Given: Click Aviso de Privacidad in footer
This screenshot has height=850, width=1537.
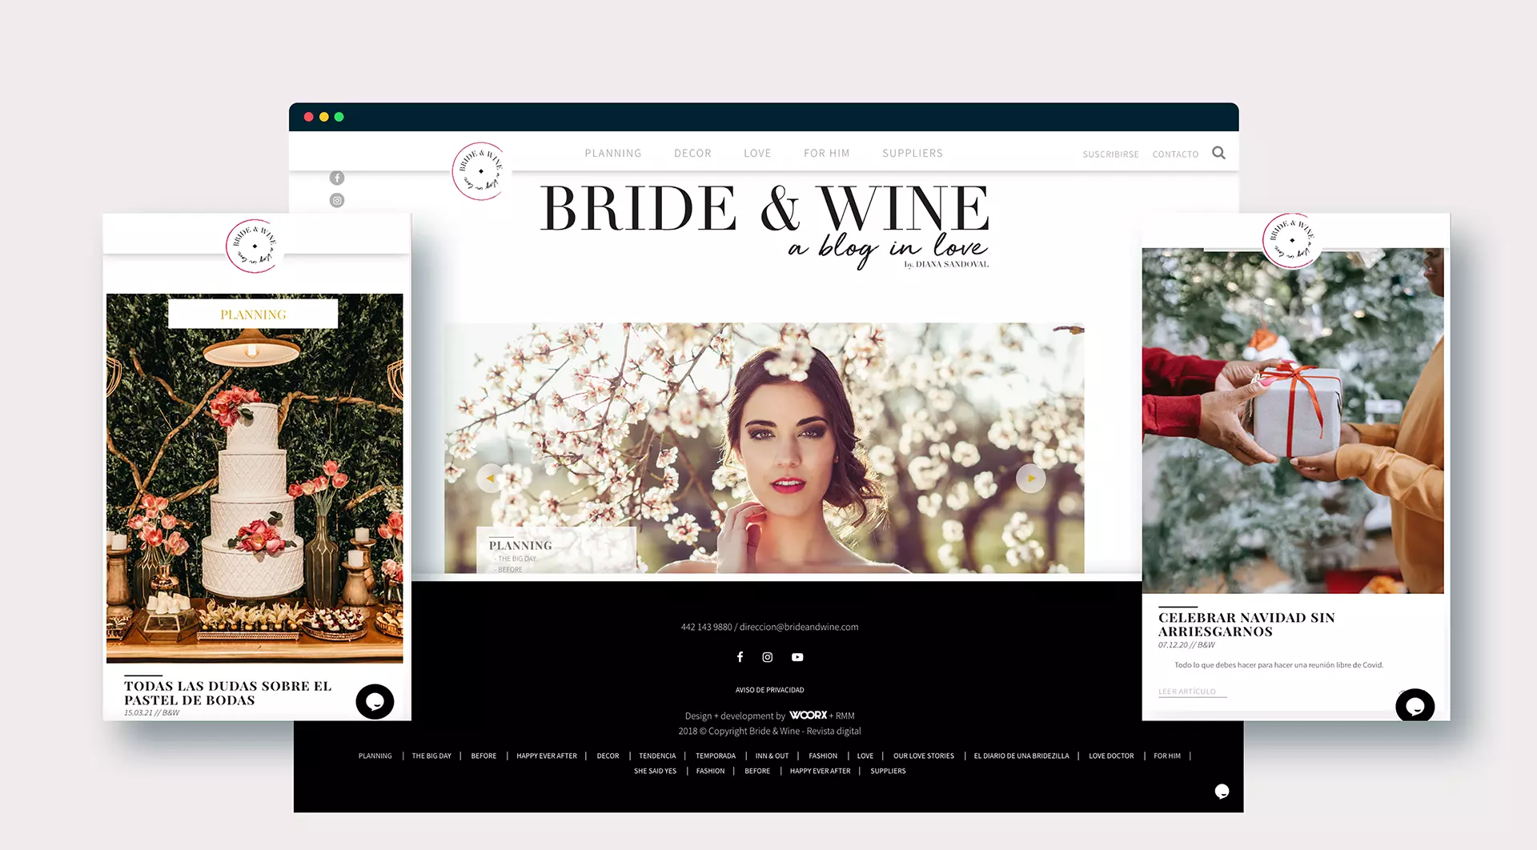Looking at the screenshot, I should point(769,690).
